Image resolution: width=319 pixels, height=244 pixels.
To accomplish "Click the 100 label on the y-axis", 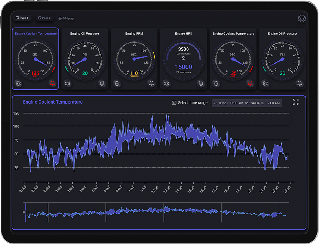I will 16,126.
